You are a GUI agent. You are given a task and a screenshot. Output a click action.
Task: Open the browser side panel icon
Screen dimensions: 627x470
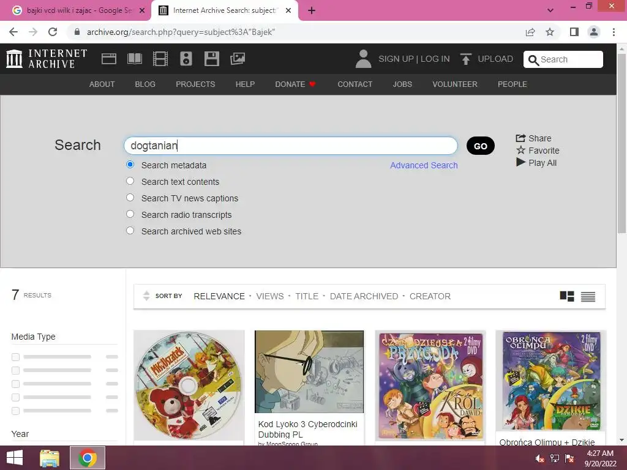point(574,32)
